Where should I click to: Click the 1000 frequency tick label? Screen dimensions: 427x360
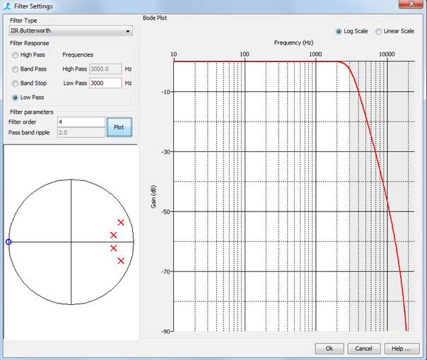point(315,54)
